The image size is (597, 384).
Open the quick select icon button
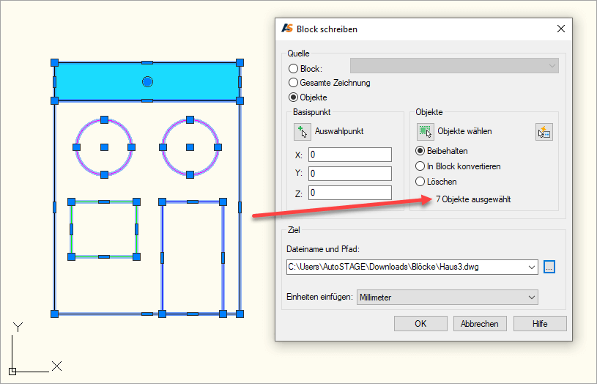click(x=544, y=132)
